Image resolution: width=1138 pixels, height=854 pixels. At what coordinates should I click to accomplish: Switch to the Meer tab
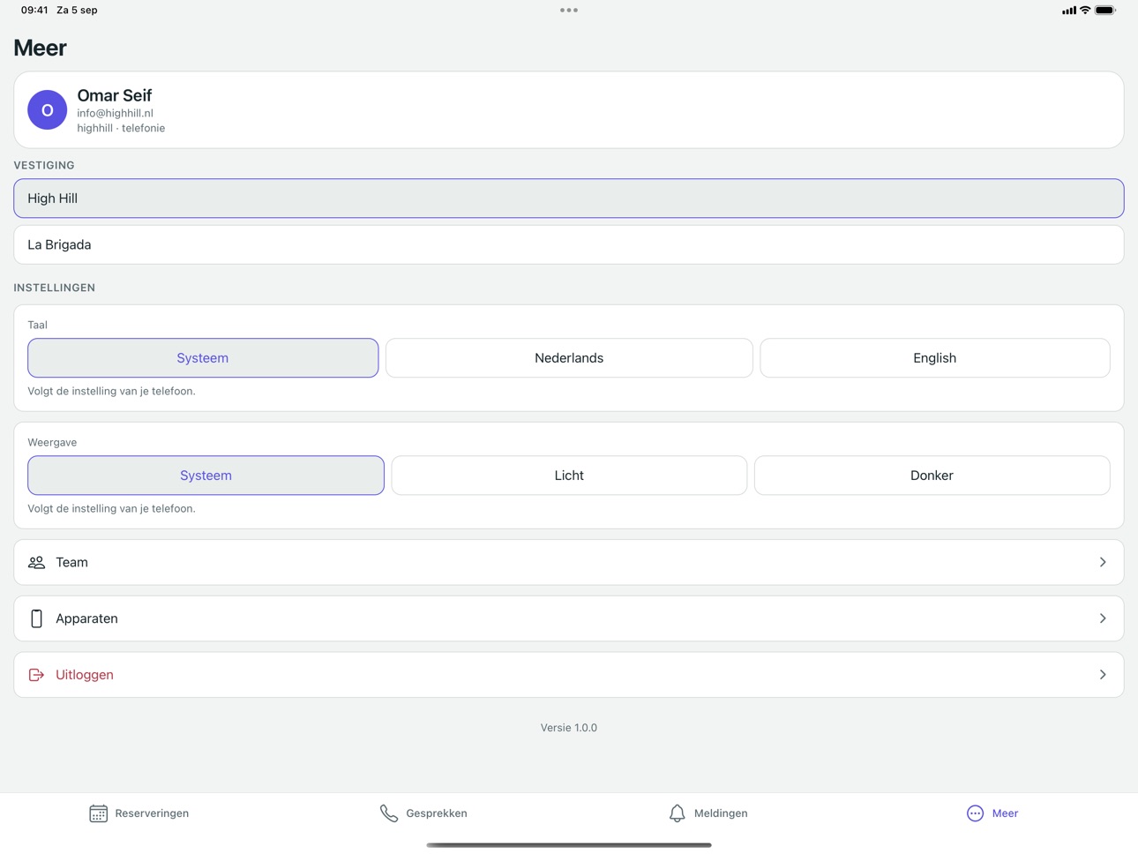(992, 813)
